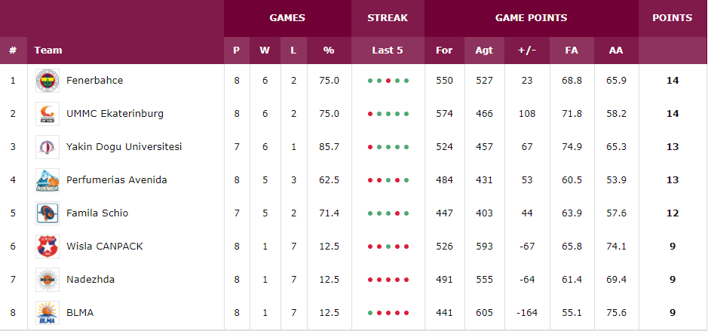This screenshot has width=708, height=331.
Task: Select the Famila Schio team logo
Action: tap(48, 213)
